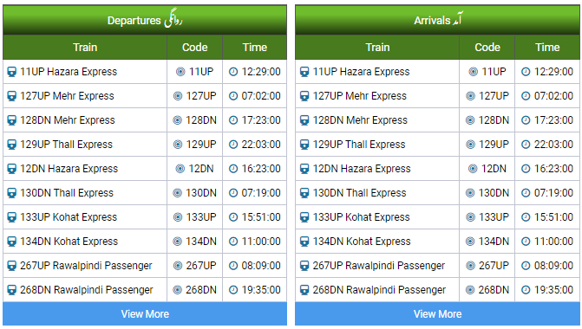Click the Code column header in Departures
582x329 pixels.
pos(195,48)
